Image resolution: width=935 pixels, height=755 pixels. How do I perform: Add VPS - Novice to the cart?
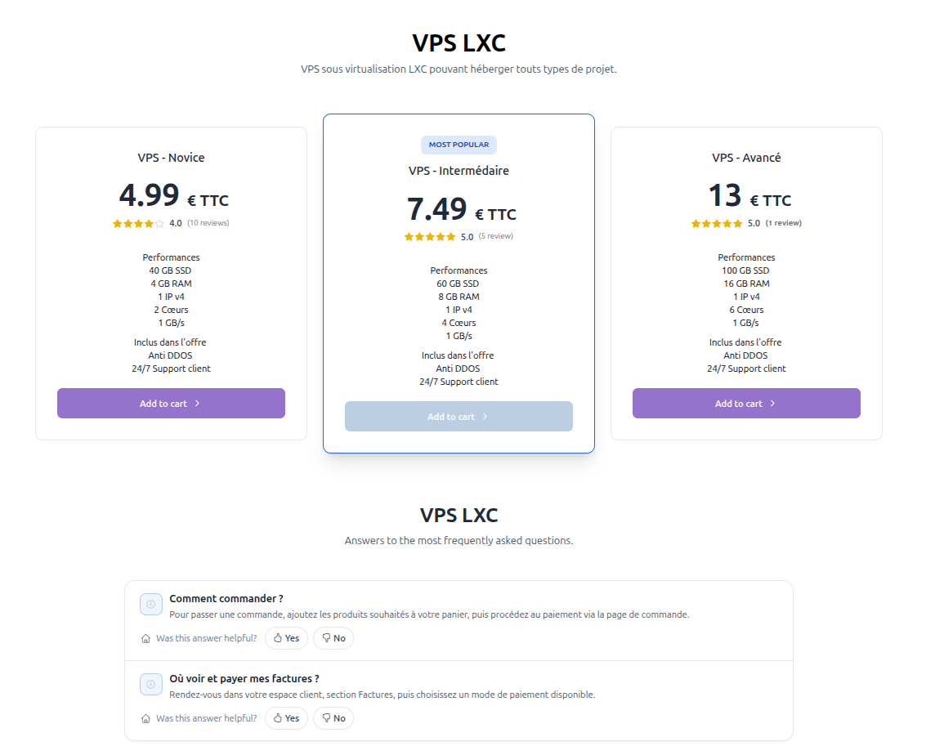click(x=171, y=403)
